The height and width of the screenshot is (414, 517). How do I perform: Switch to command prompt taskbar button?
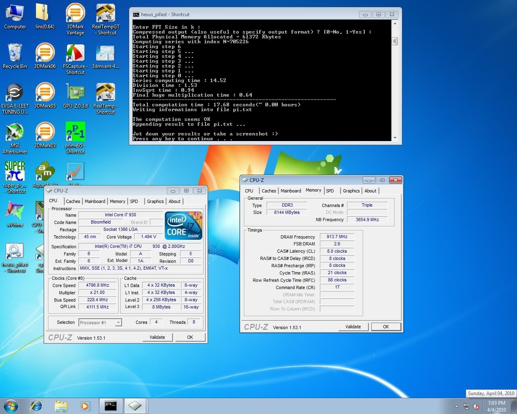click(110, 406)
